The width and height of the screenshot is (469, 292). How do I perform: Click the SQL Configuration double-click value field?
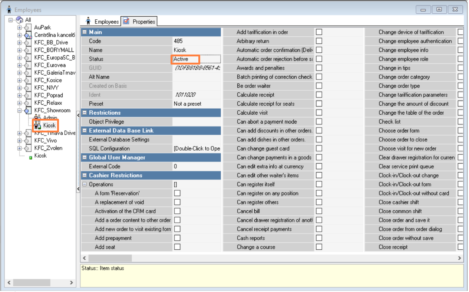coord(196,148)
